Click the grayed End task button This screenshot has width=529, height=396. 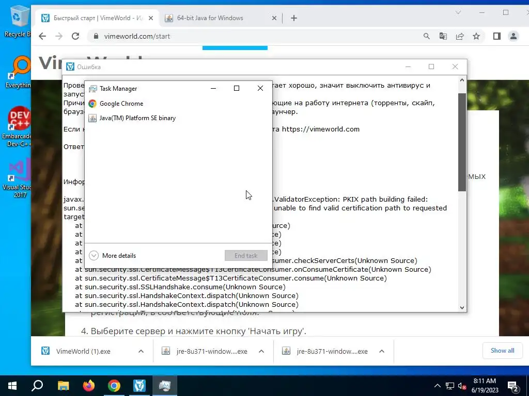coord(246,256)
